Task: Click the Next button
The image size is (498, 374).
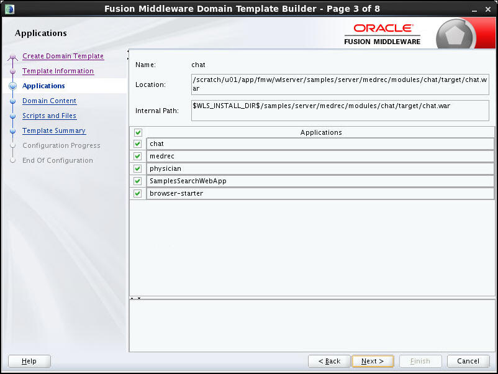Action: click(x=373, y=361)
